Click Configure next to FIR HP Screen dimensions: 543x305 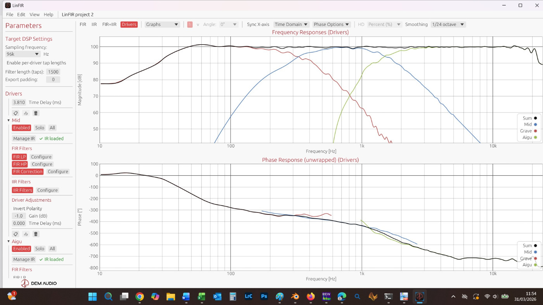tap(42, 164)
